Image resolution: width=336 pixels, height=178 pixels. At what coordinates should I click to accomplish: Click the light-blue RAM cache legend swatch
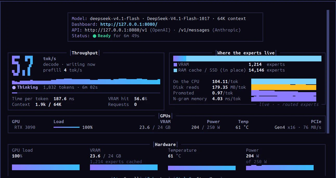pos(175,70)
